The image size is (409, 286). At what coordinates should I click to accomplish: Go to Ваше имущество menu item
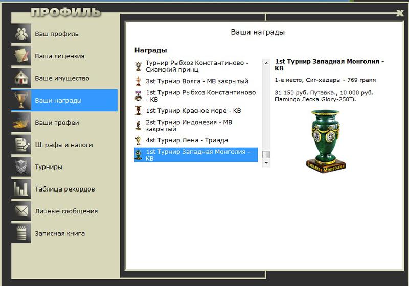coord(64,78)
